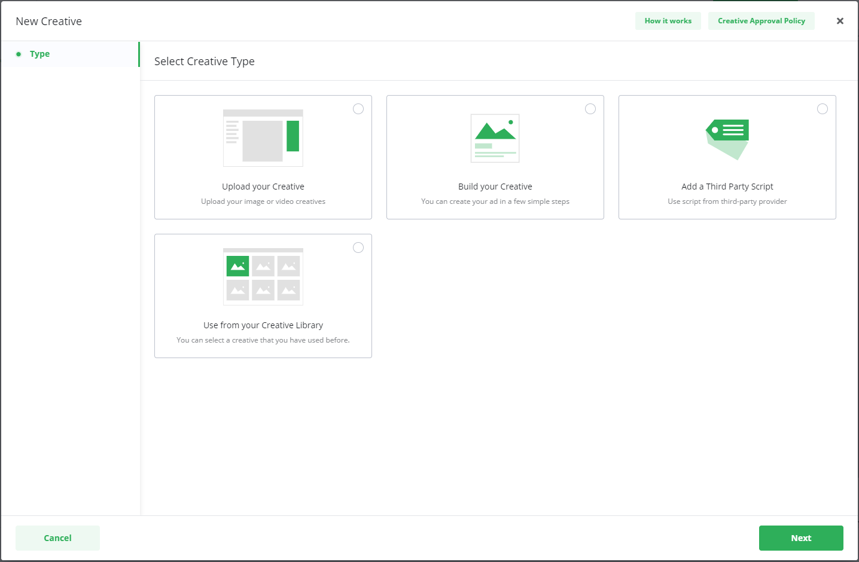Click the Add a Third Party Script title
The height and width of the screenshot is (562, 859).
[x=727, y=187]
